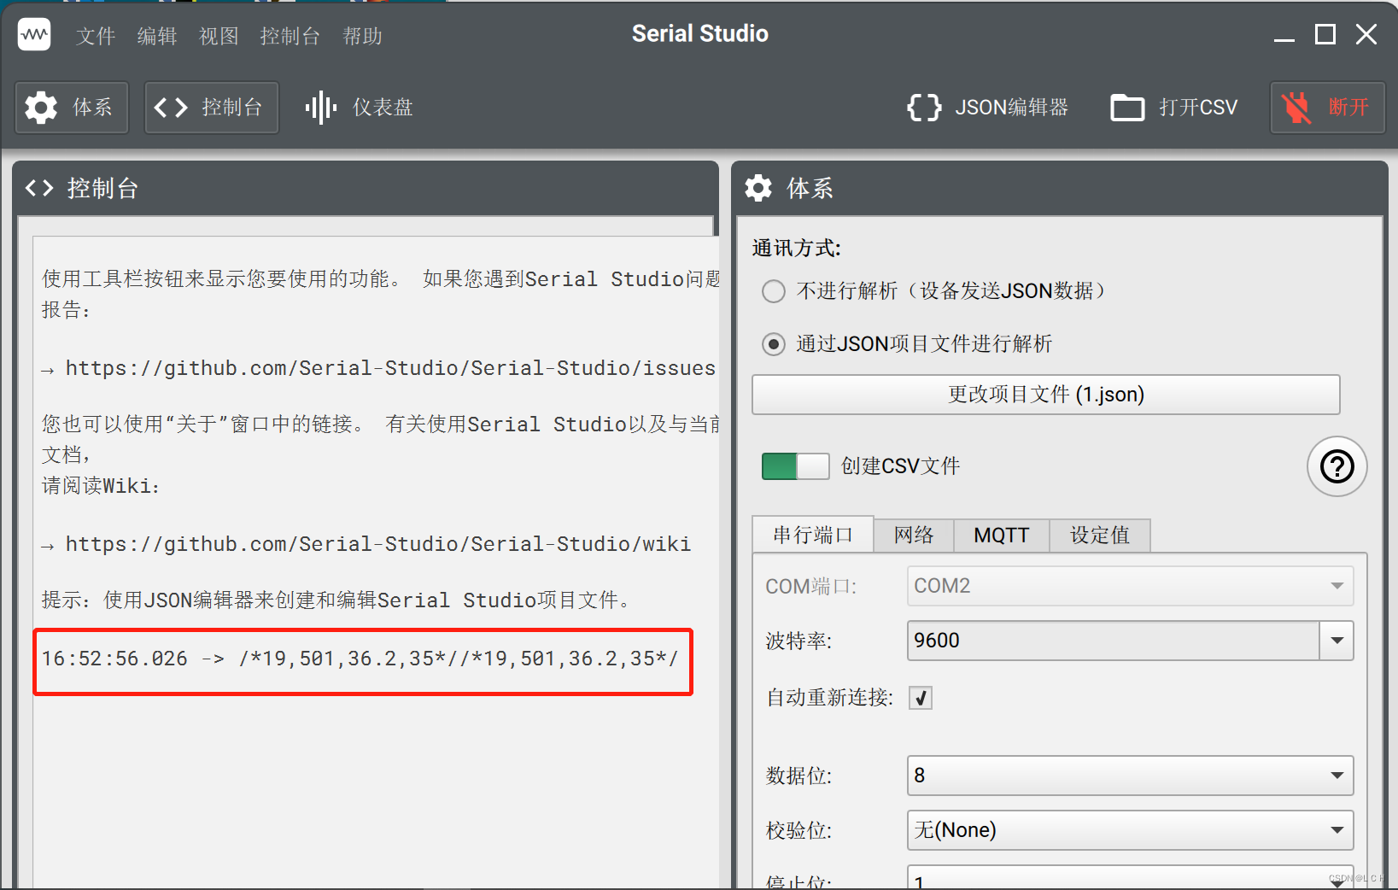Select 不进行解析 radio option
The height and width of the screenshot is (890, 1398).
(x=774, y=291)
